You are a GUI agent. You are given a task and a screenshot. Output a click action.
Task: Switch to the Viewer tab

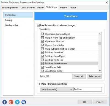click(40, 7)
